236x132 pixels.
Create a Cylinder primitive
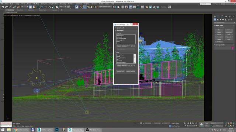point(219,34)
